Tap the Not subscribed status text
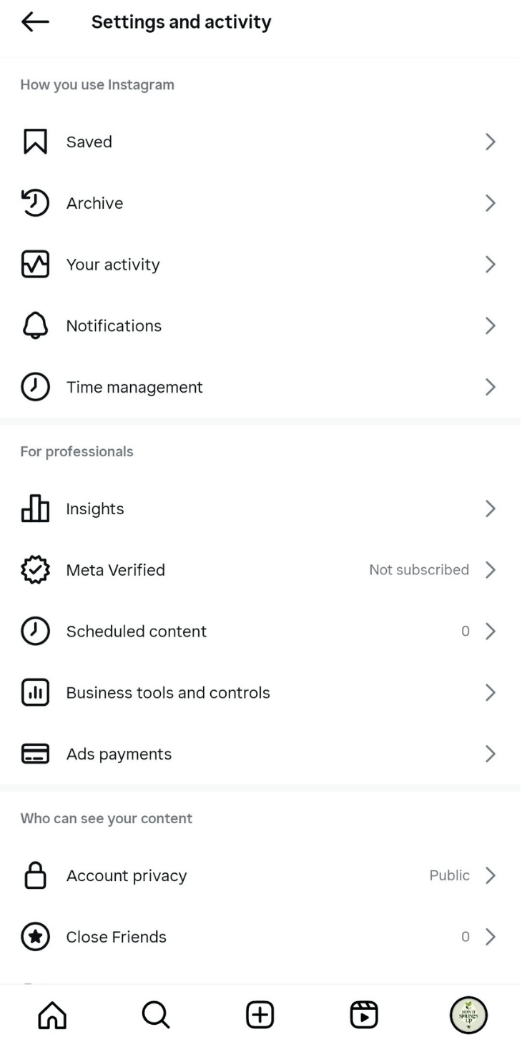Viewport: 522px width, 1057px height. click(x=419, y=570)
